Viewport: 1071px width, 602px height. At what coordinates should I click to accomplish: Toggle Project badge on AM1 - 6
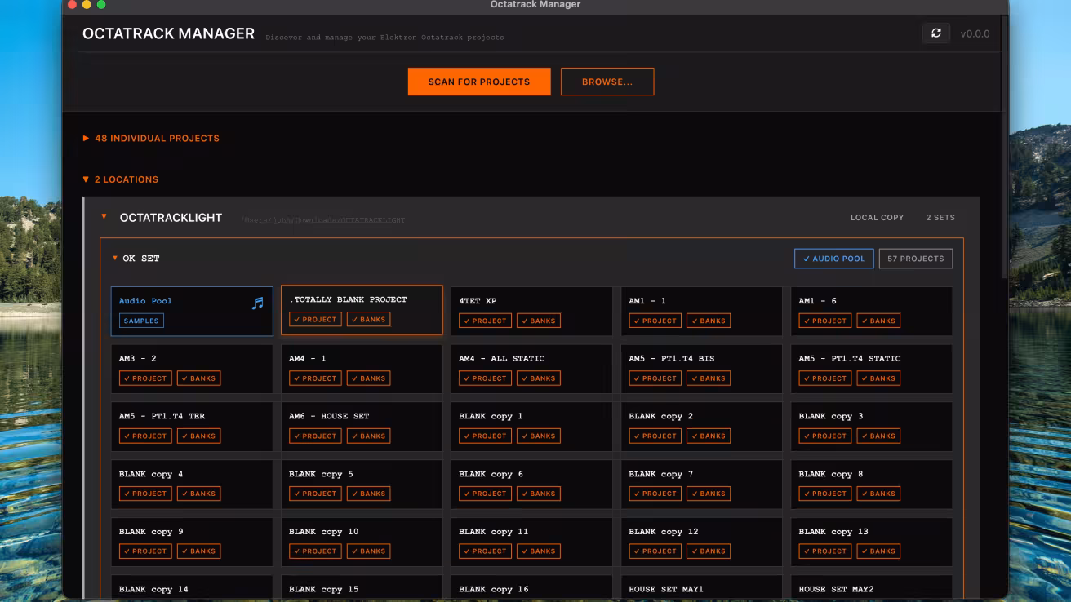824,321
